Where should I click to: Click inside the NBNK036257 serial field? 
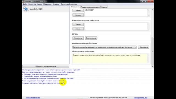tap(116, 13)
